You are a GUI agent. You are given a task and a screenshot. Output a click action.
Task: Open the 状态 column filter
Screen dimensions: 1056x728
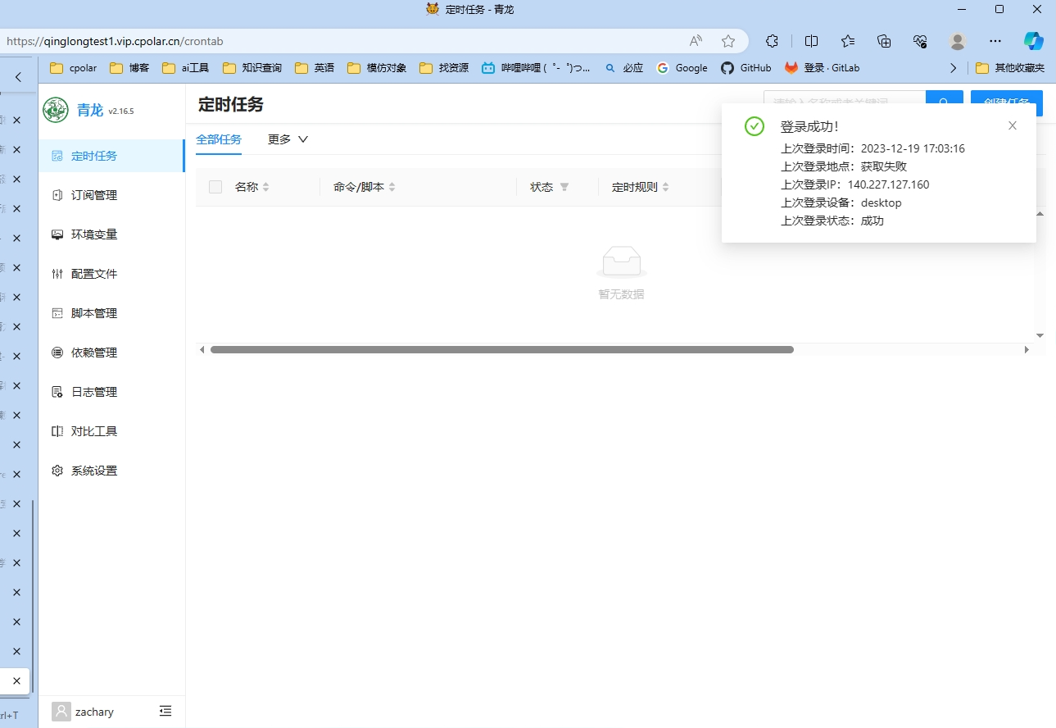(x=564, y=187)
